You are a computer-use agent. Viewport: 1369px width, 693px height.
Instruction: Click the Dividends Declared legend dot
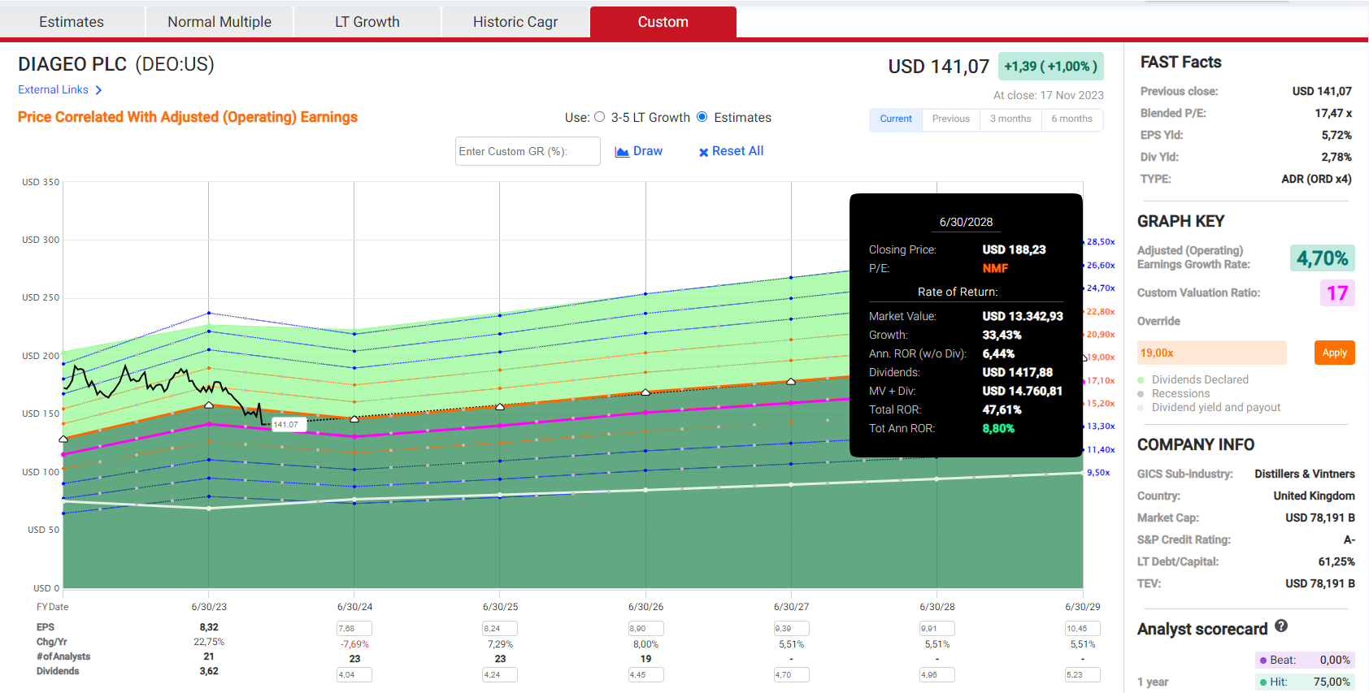(1141, 380)
